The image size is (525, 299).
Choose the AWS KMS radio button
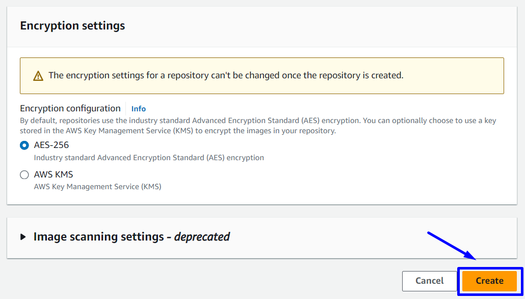(x=24, y=175)
